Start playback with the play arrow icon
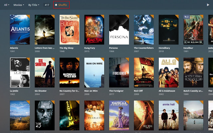Viewport: 213px width, 133px height. (208, 5)
